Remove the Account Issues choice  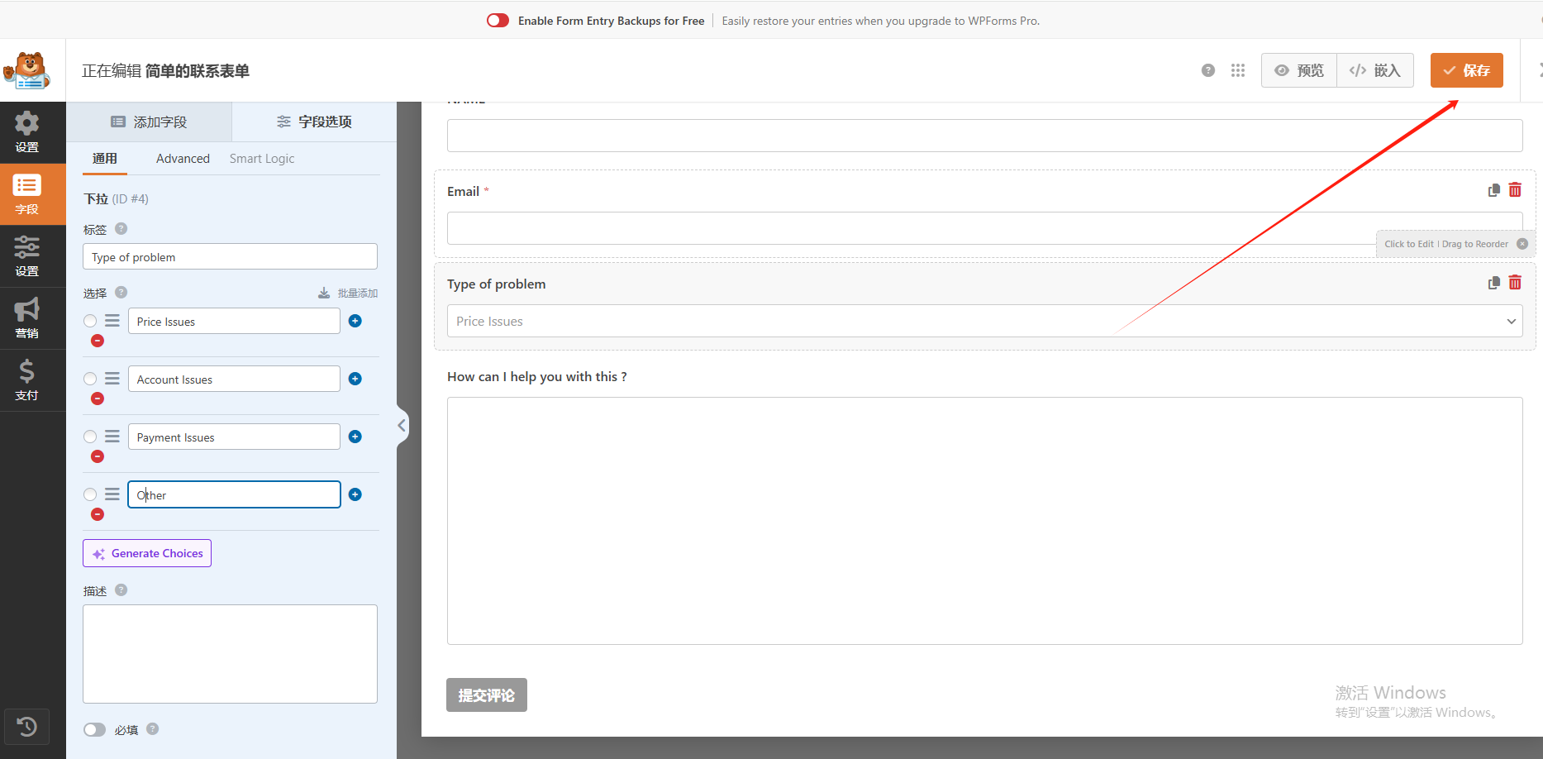coord(98,399)
